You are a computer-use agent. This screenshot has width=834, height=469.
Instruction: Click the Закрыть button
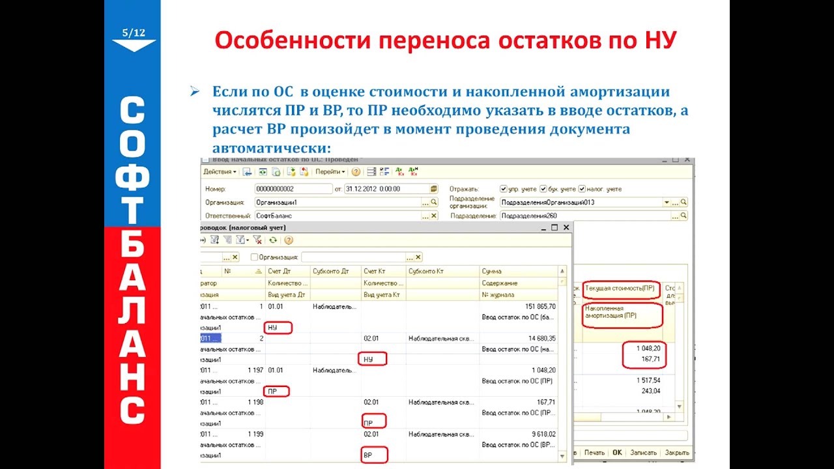click(x=677, y=453)
